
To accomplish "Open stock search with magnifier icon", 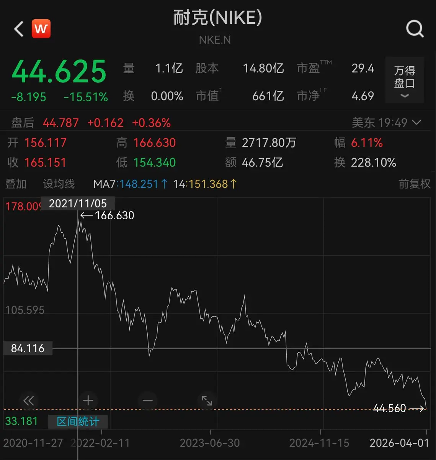I will tap(415, 28).
